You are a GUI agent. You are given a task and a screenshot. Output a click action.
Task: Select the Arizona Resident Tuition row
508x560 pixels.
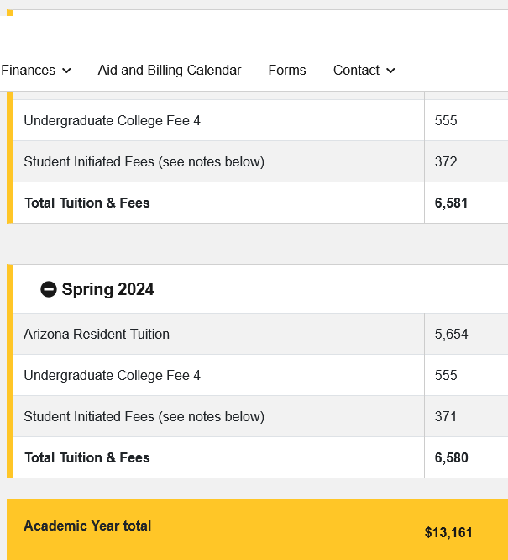click(260, 334)
